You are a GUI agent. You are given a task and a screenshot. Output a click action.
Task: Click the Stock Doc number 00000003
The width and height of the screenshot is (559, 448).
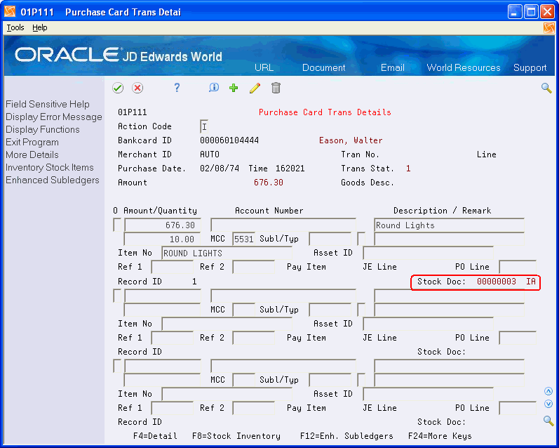point(497,282)
